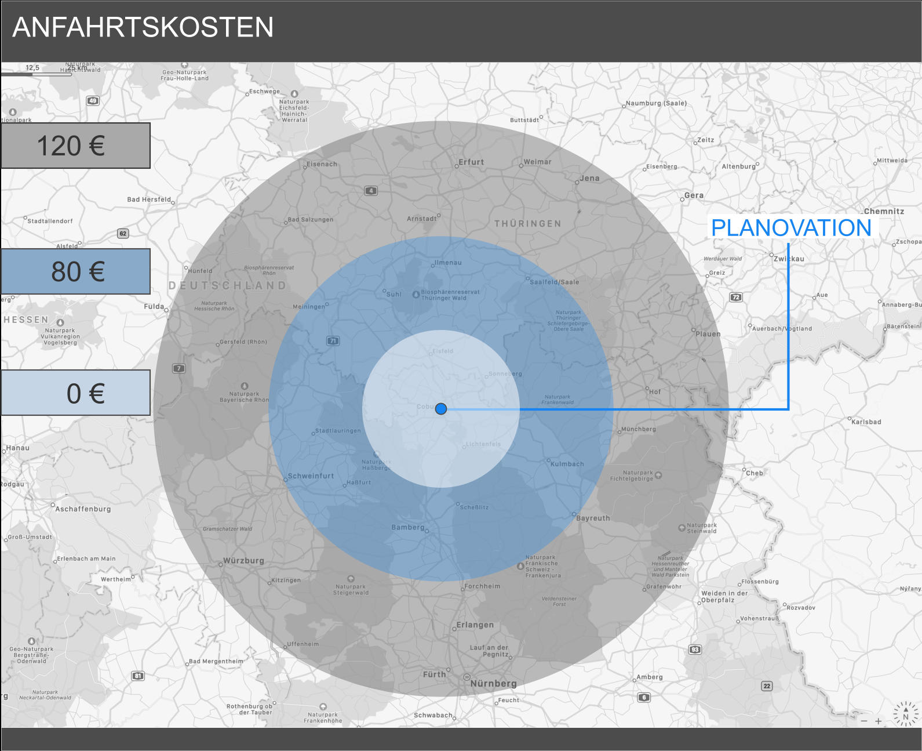Click the route 49 highway shield
The width and height of the screenshot is (922, 751).
tap(93, 101)
